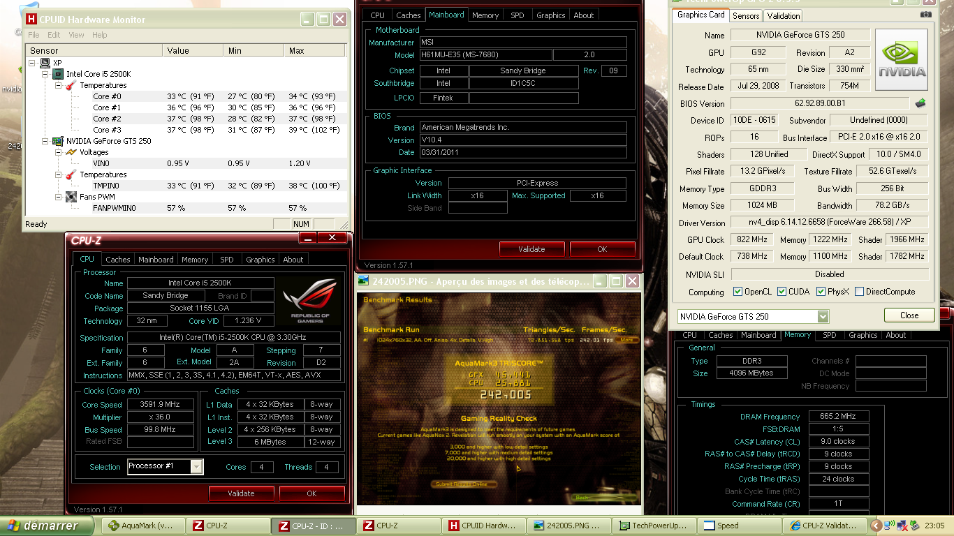This screenshot has width=954, height=536.
Task: Enable the DirectCompute checkbox in GPU-Z
Action: click(x=859, y=292)
